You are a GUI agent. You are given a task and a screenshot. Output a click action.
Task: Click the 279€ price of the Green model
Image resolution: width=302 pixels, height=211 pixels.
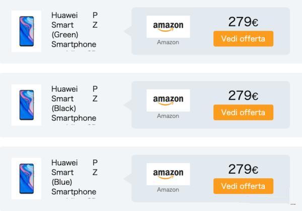243,22
